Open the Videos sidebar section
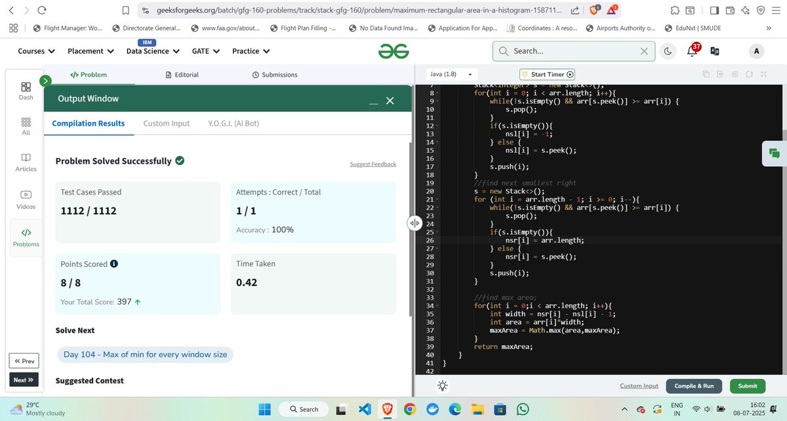The height and width of the screenshot is (421, 787). [x=26, y=199]
